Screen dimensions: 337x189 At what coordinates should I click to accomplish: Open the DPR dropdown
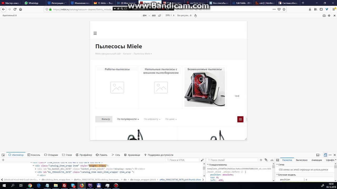coord(170,15)
